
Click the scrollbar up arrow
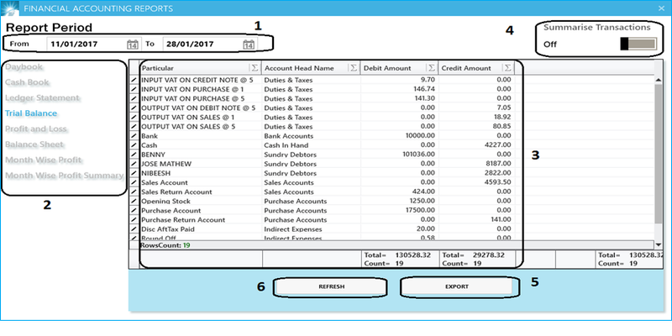(659, 80)
